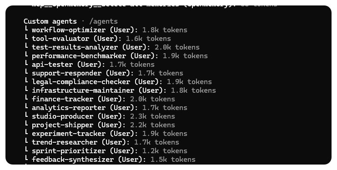Click sprint-prioritizer agent entry
The height and width of the screenshot is (170, 337).
click(x=106, y=151)
